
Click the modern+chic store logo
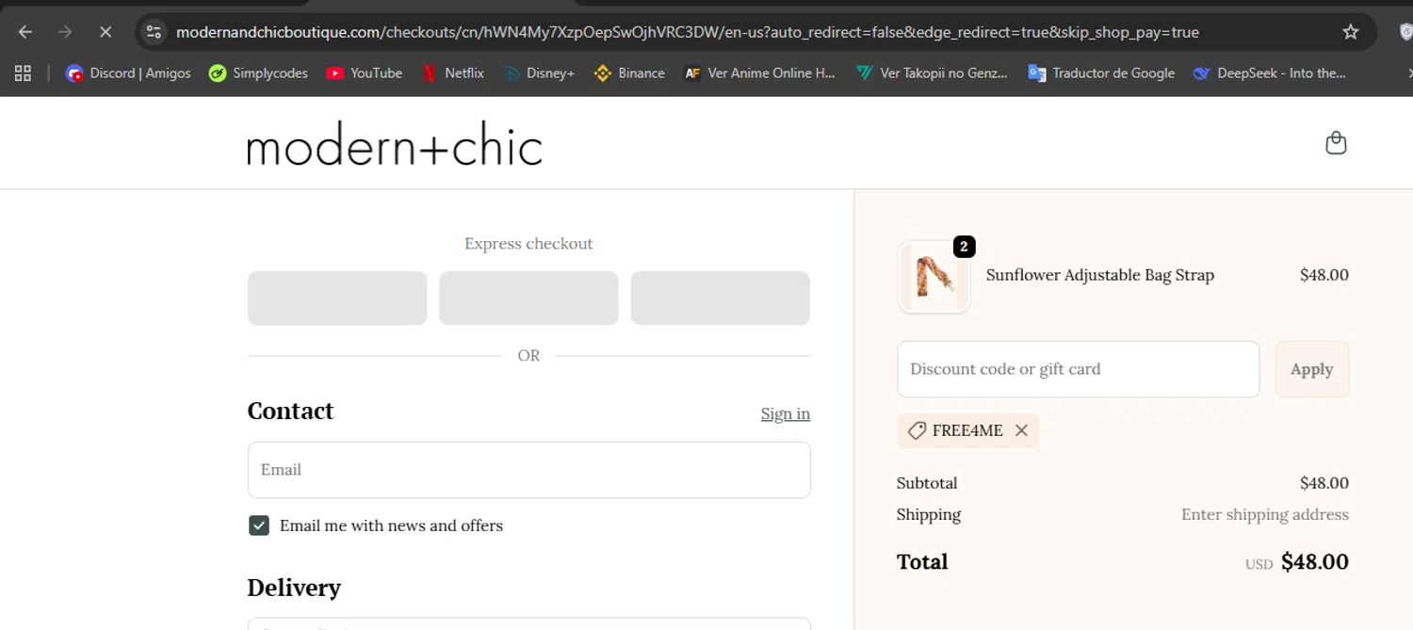(395, 144)
